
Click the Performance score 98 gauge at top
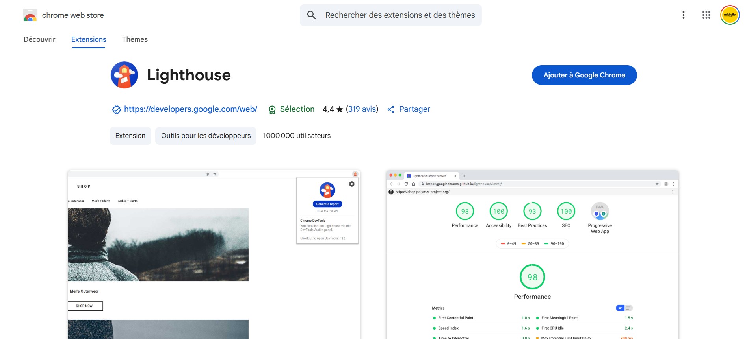click(465, 211)
